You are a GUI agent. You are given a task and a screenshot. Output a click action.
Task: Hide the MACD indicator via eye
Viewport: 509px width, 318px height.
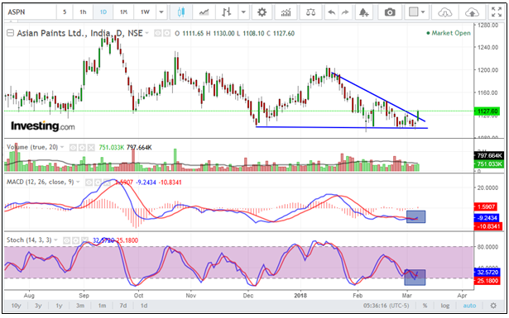pyautogui.click(x=89, y=183)
